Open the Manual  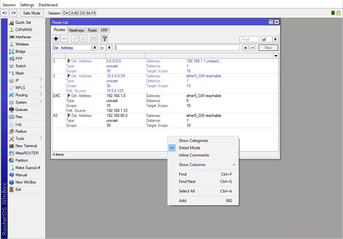[x=21, y=175]
